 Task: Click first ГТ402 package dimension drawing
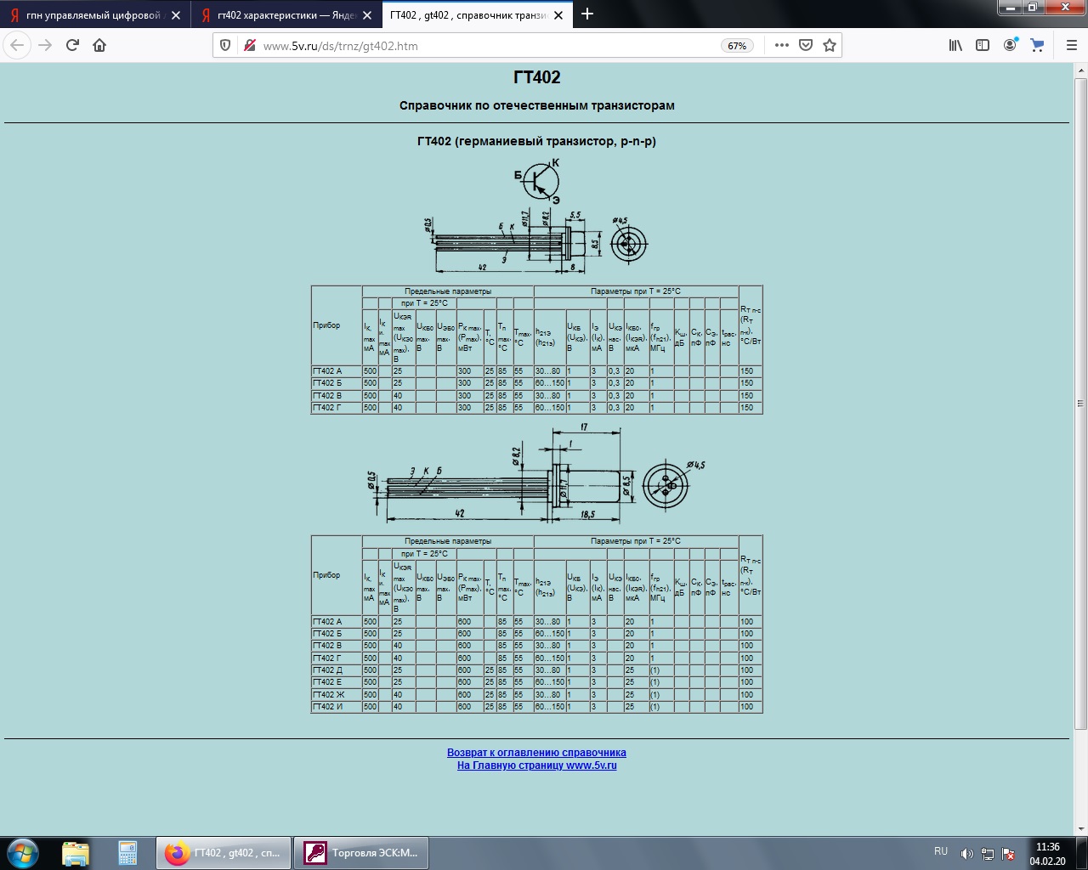pos(537,243)
